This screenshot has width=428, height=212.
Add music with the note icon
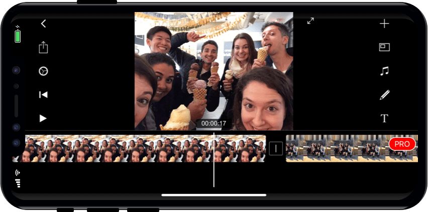click(x=384, y=71)
